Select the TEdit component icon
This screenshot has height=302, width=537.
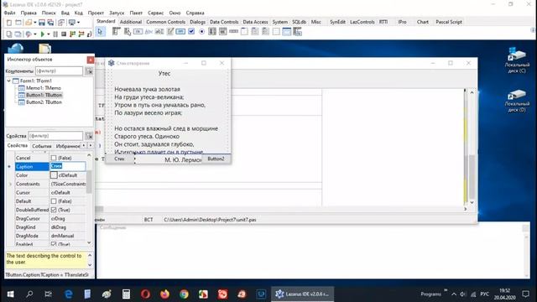pos(159,32)
